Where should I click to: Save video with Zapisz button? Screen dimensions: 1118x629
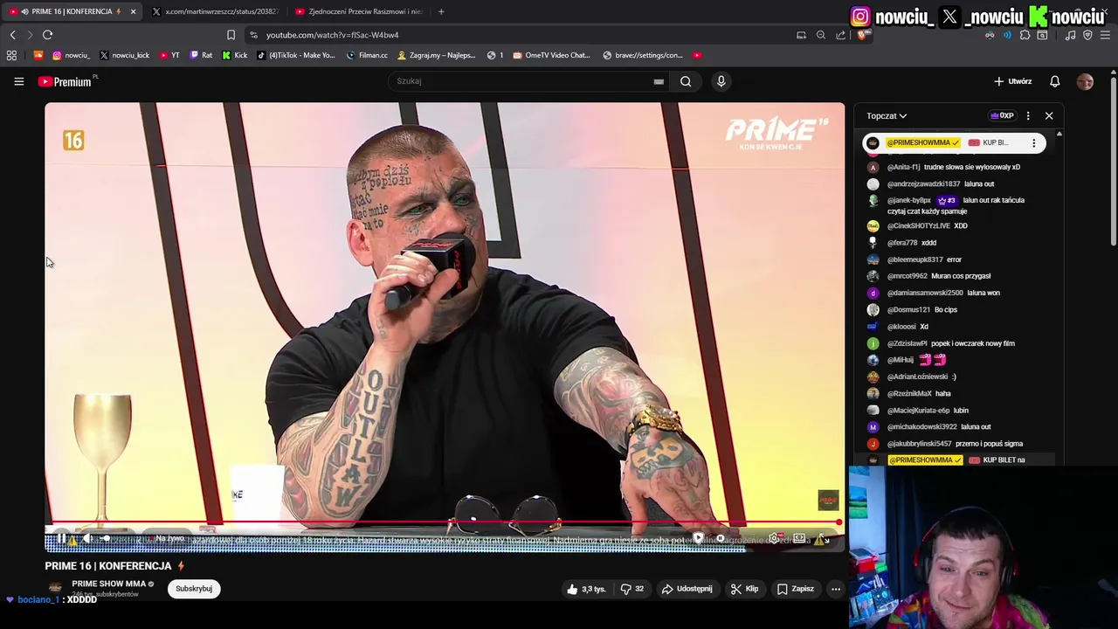796,589
